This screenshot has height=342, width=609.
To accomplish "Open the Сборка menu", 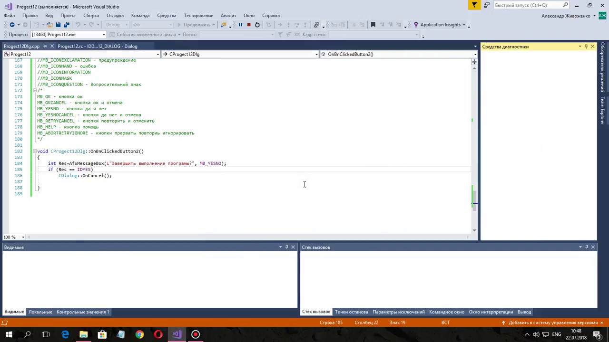I will 91,16.
